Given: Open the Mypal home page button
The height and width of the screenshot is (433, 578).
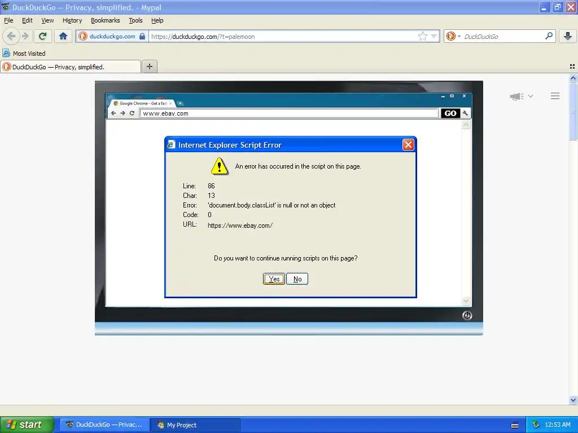Looking at the screenshot, I should tap(63, 36).
